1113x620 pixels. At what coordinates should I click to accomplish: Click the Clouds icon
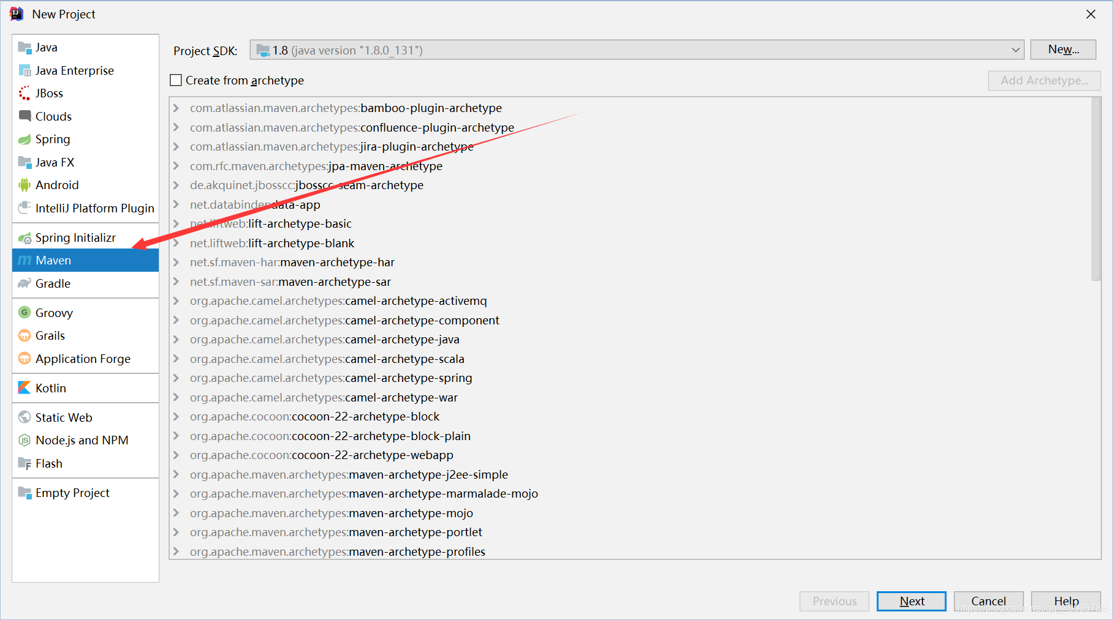pos(25,116)
